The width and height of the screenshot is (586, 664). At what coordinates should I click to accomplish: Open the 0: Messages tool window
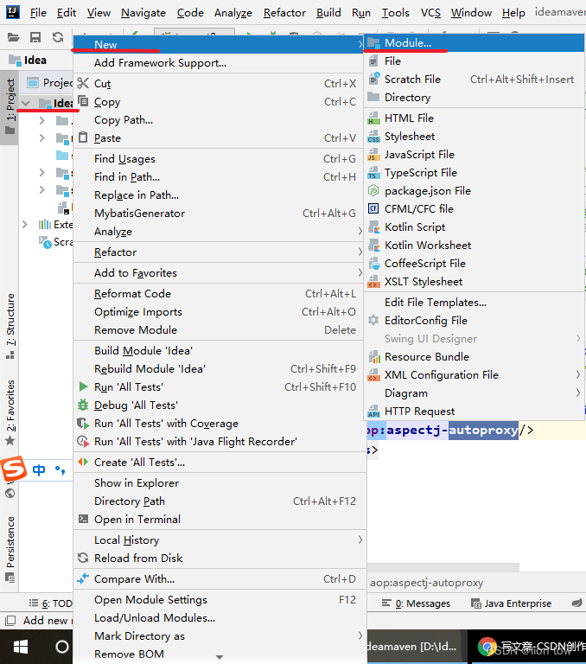(x=417, y=603)
